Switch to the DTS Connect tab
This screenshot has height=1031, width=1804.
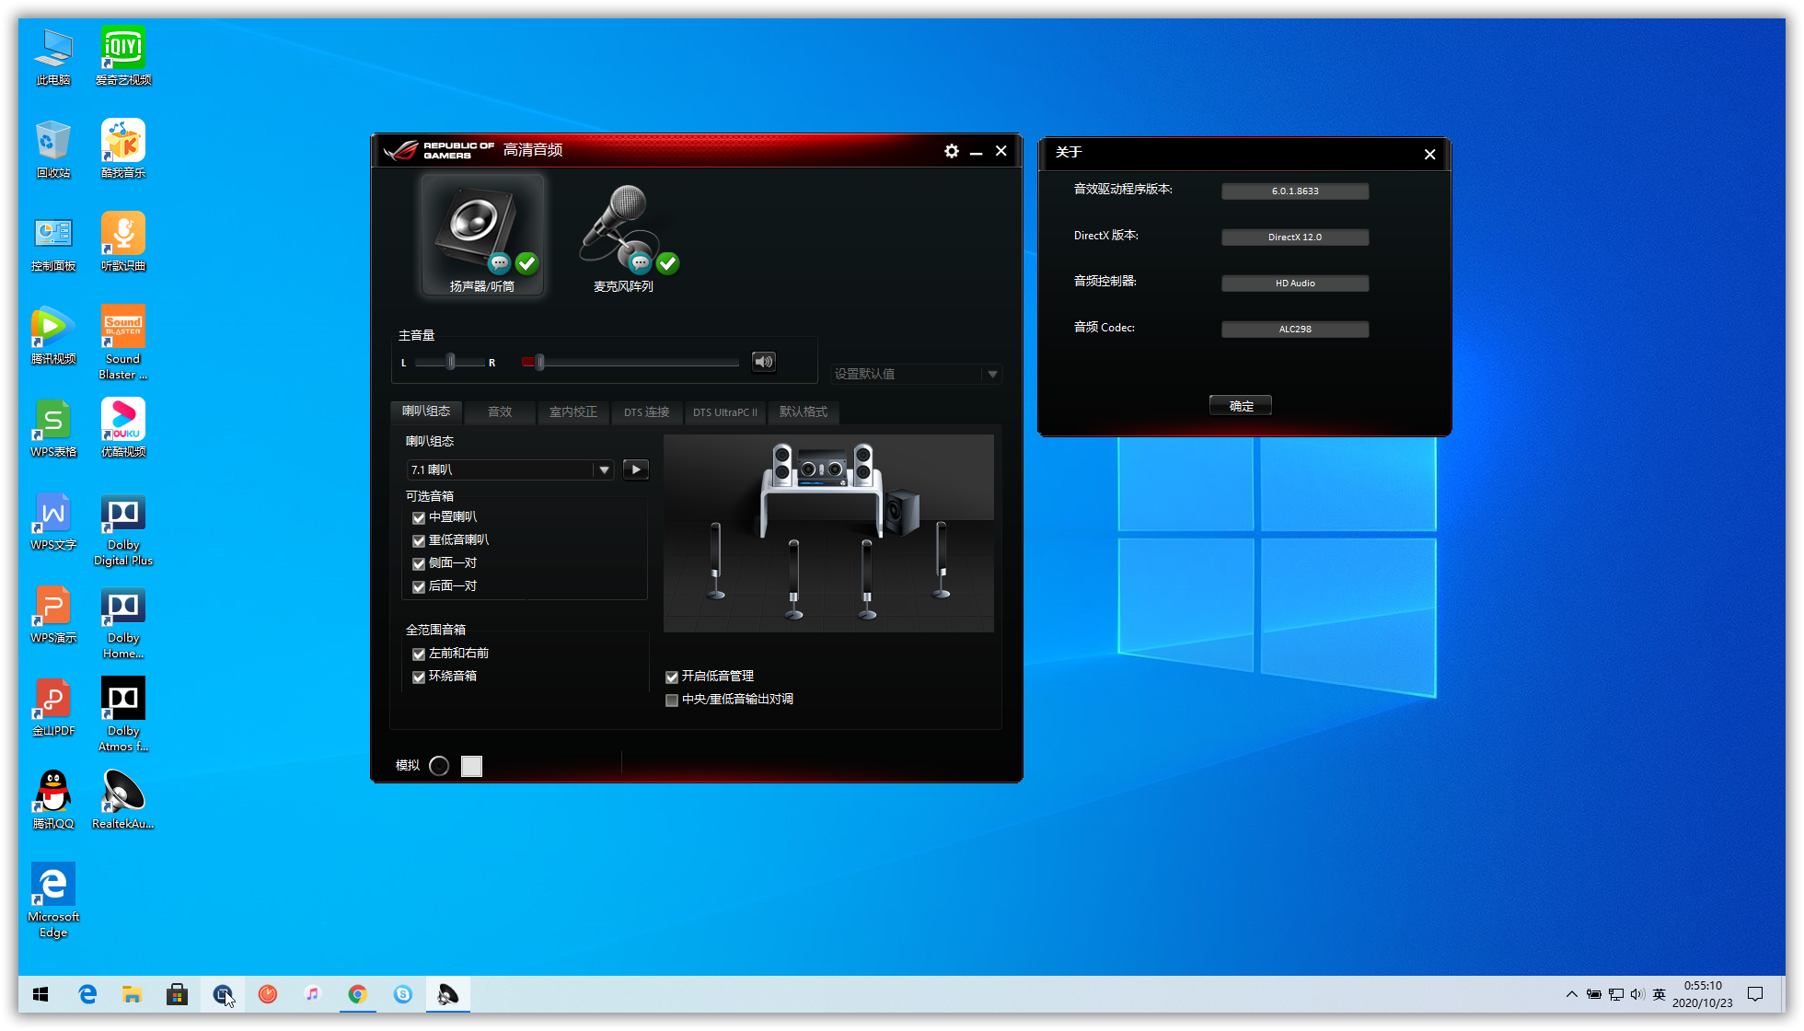point(647,411)
